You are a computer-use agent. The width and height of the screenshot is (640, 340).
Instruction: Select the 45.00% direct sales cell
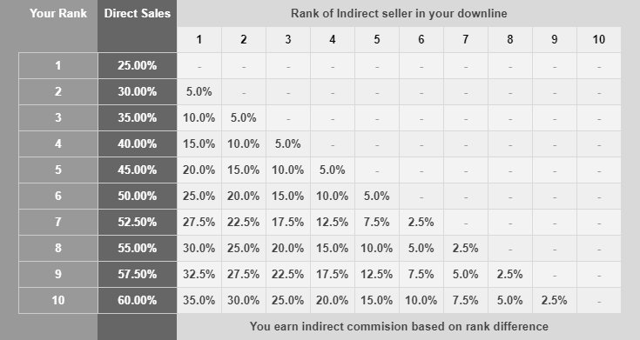[138, 170]
